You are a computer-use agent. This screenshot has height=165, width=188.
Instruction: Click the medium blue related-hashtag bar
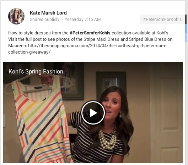[x=186, y=28]
